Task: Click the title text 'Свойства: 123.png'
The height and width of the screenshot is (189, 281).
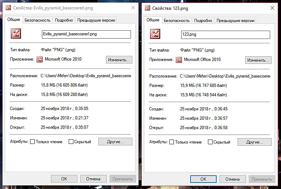Action: [170, 8]
